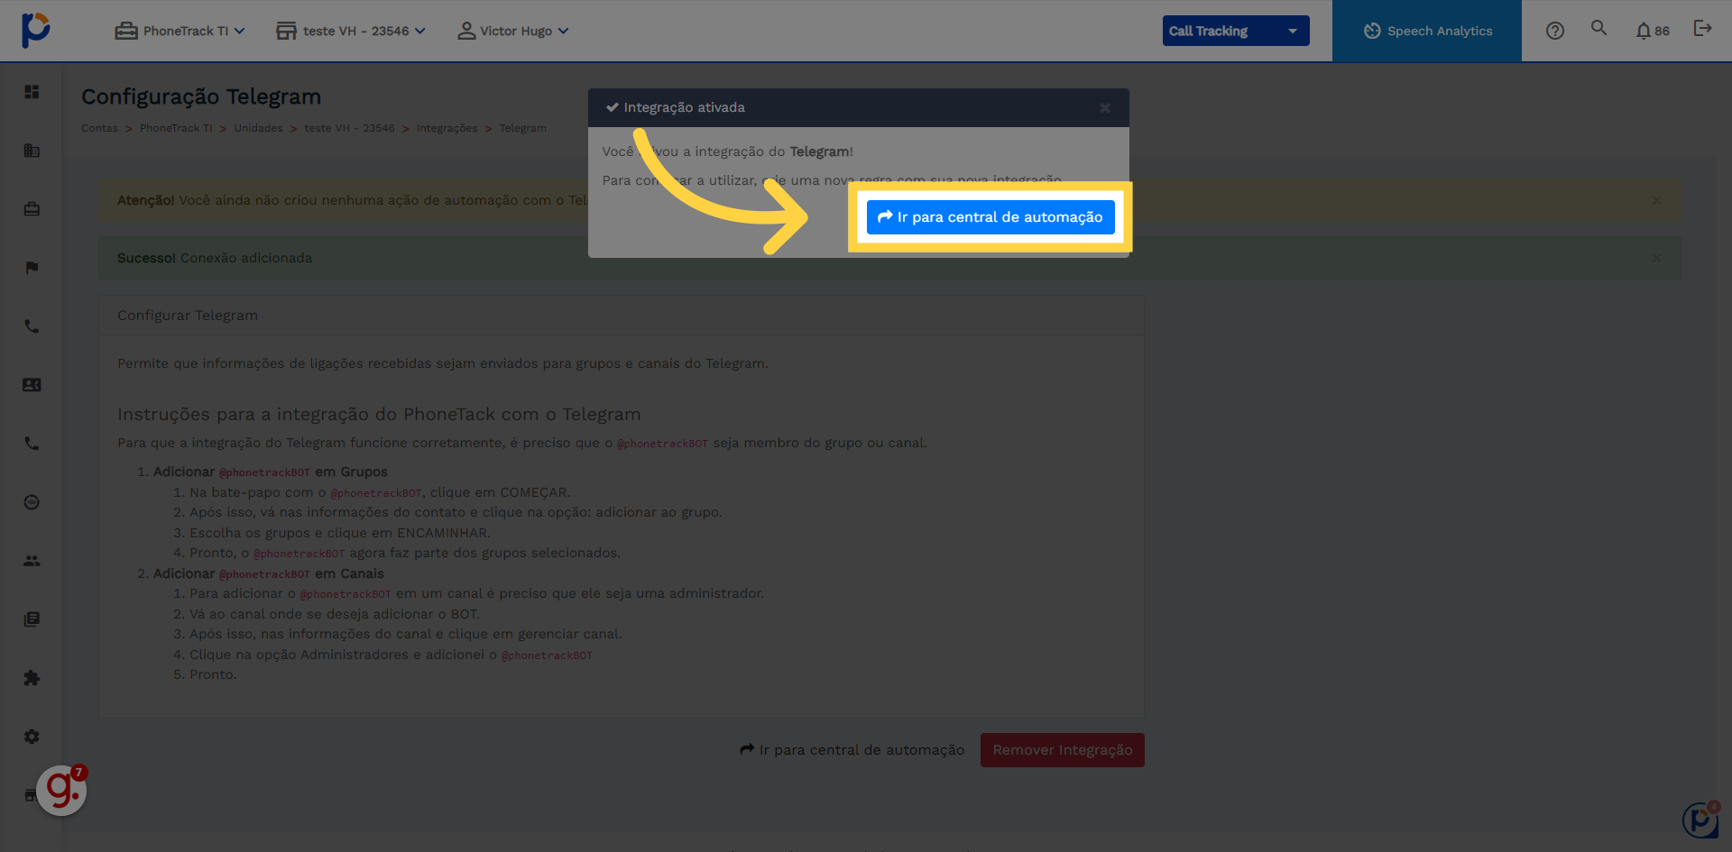Click the logout icon in the header

pyautogui.click(x=1702, y=29)
